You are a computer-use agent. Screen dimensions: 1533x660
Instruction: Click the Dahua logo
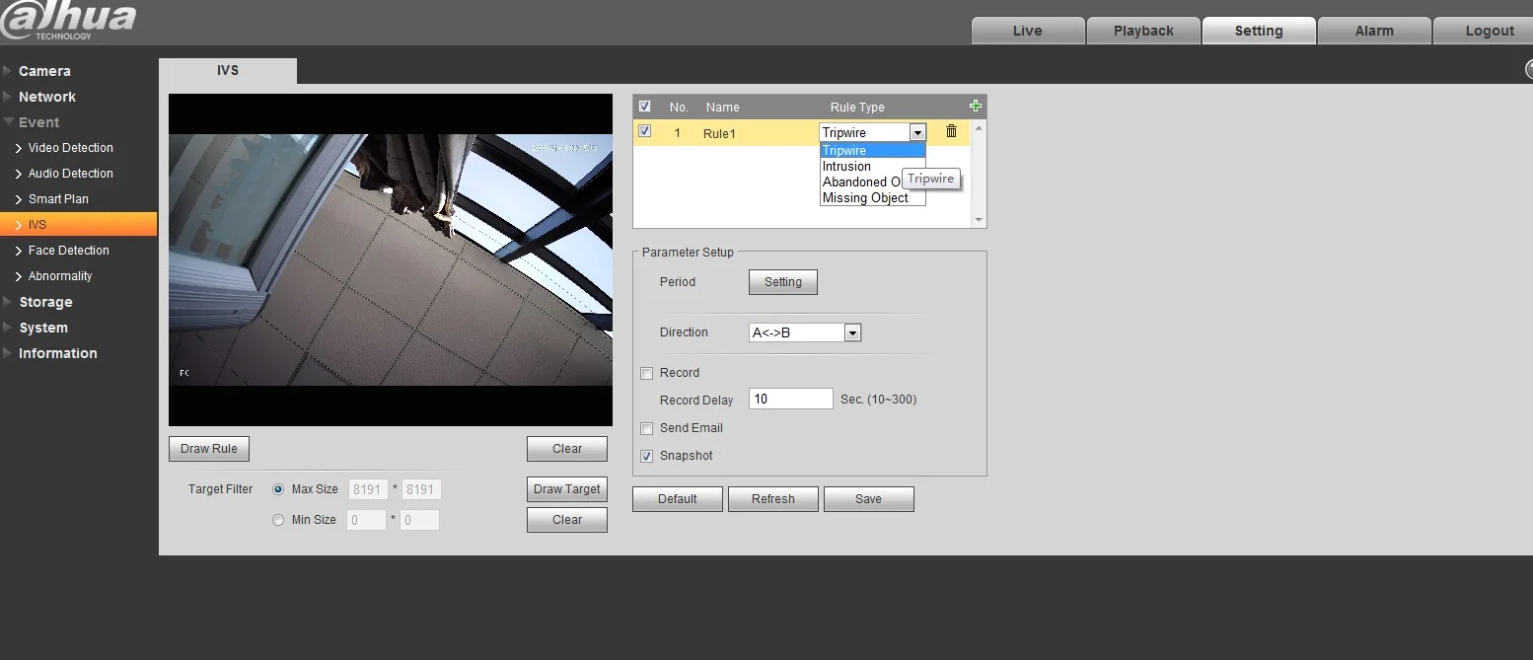tap(68, 21)
